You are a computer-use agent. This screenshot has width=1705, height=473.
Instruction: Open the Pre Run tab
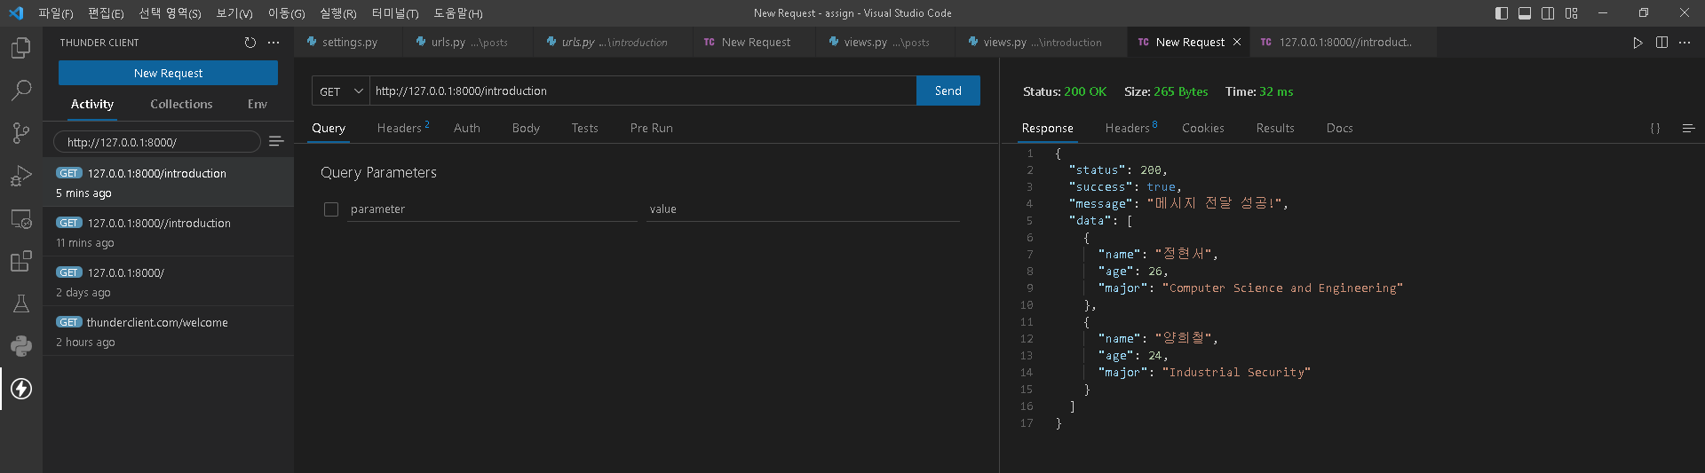pyautogui.click(x=651, y=128)
